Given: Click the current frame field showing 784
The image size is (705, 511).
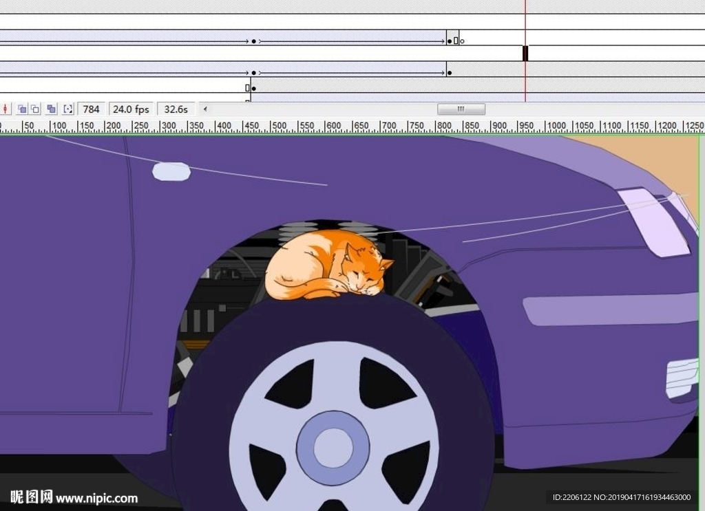Looking at the screenshot, I should 91,109.
